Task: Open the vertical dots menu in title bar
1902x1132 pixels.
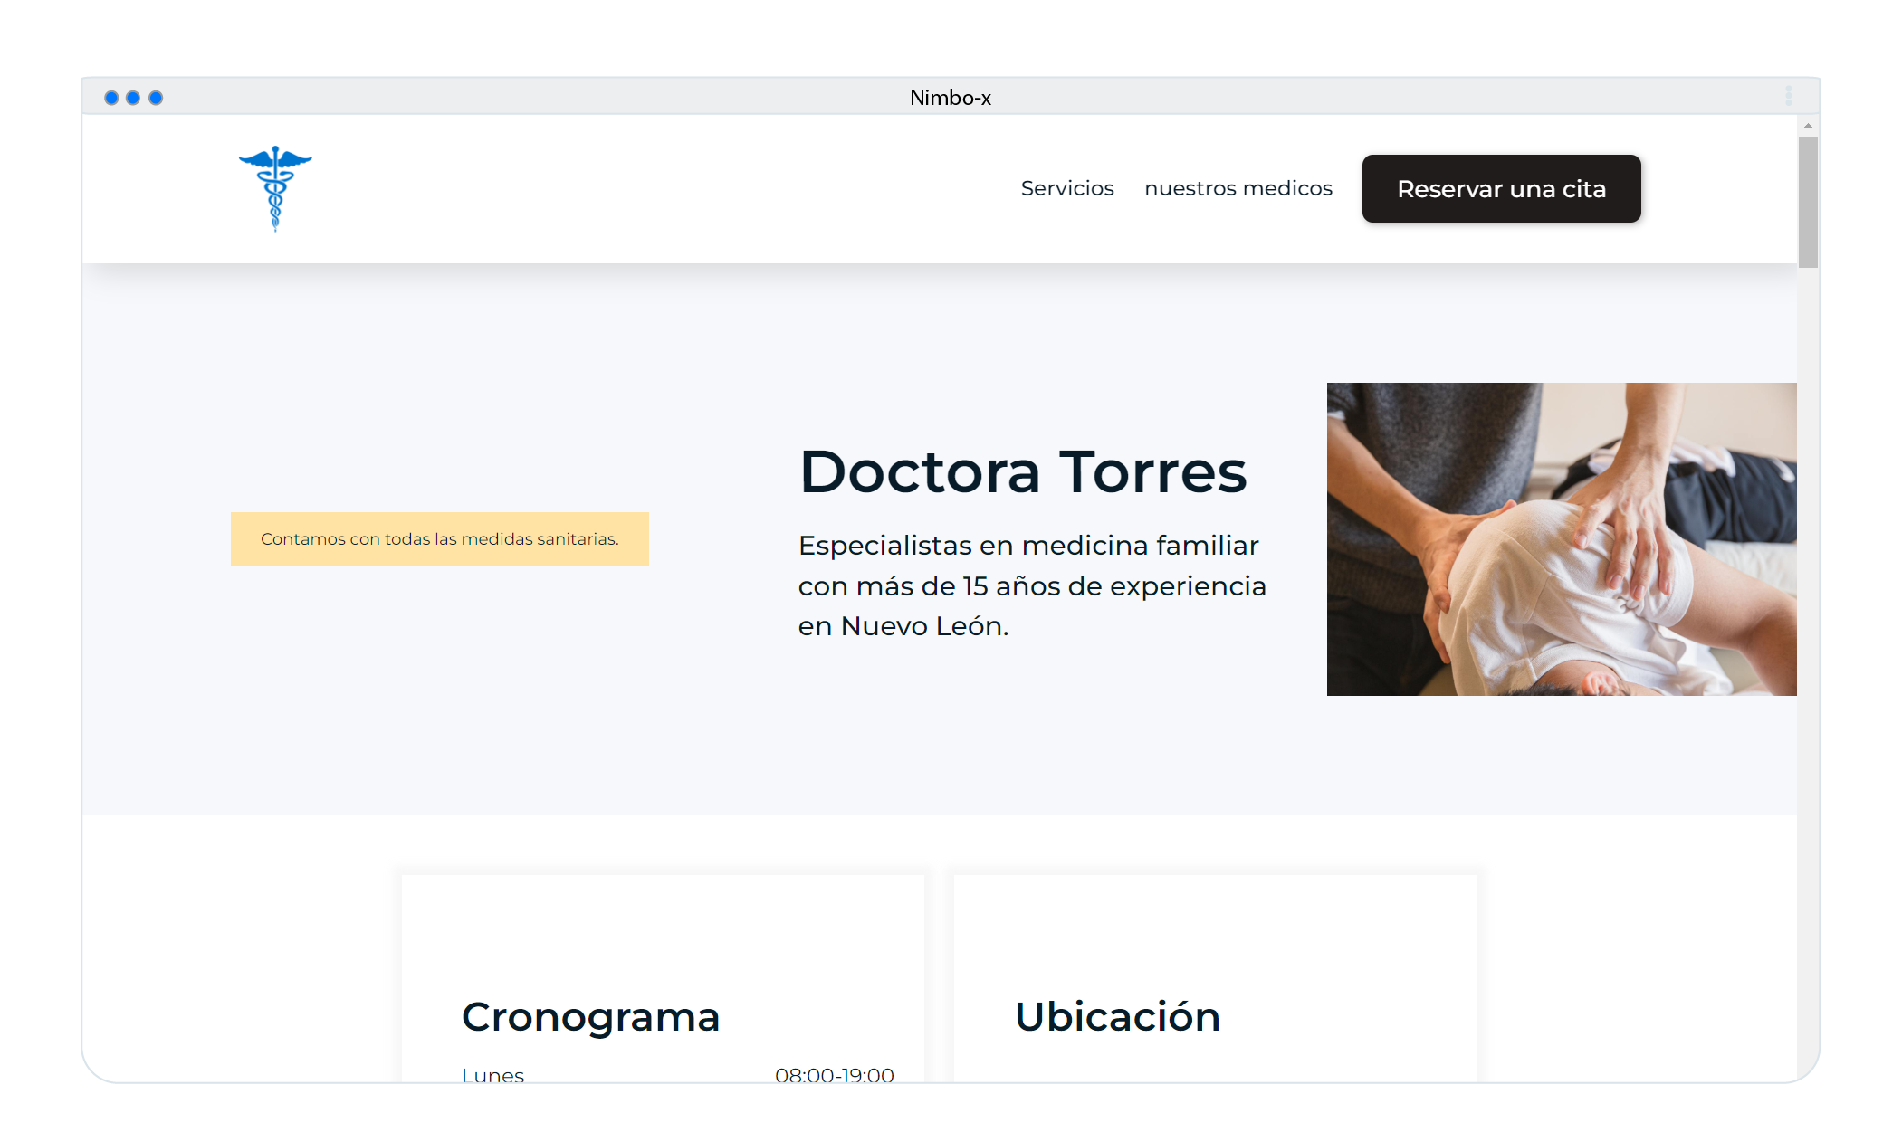Action: (x=1788, y=96)
